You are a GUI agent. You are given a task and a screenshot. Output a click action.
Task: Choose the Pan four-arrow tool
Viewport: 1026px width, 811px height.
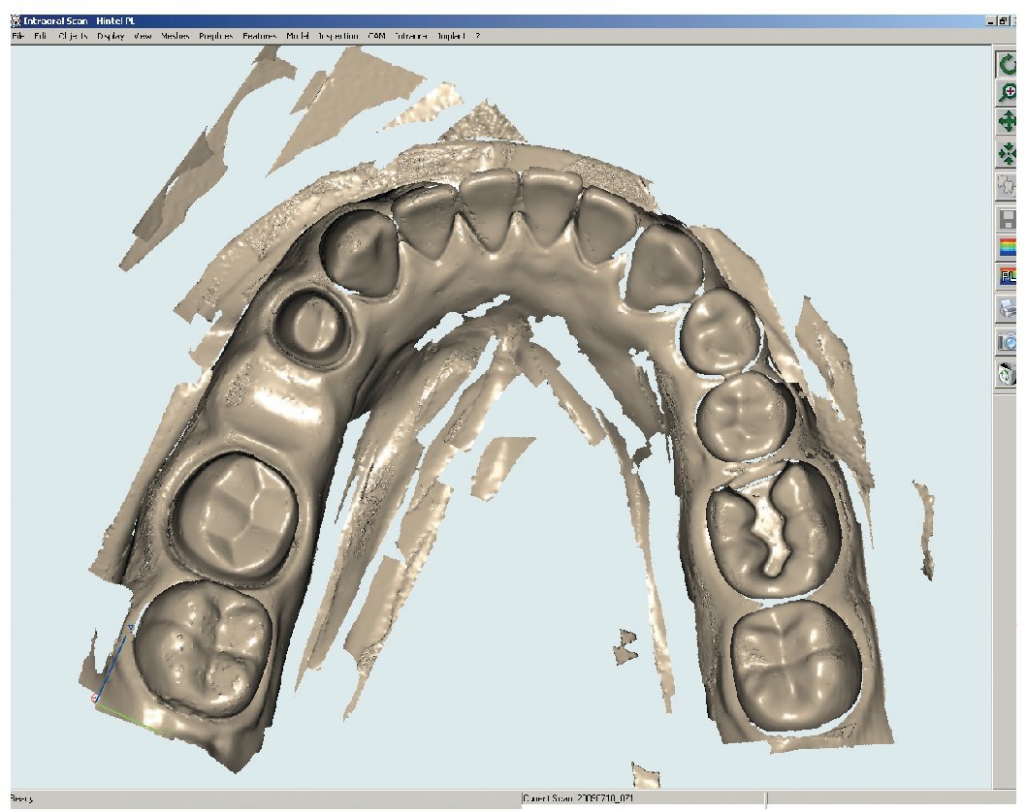pos(1010,123)
